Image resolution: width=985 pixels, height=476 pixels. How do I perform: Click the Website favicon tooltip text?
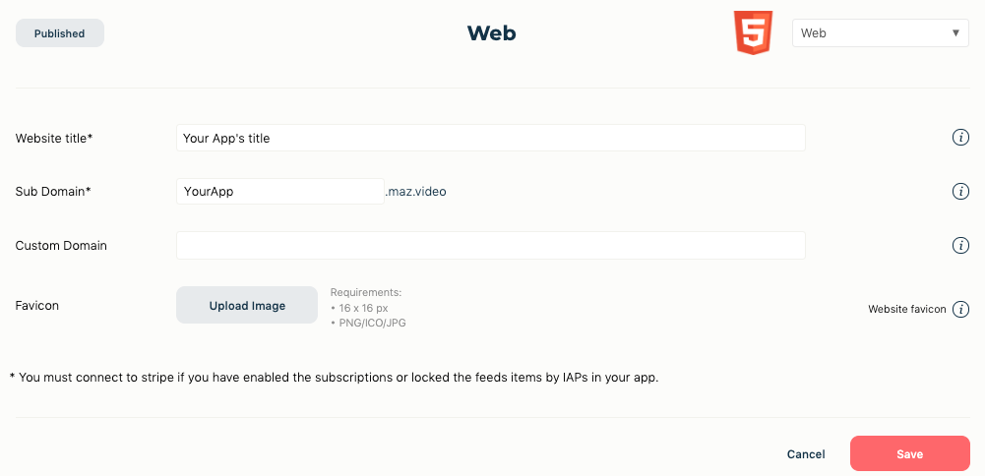pyautogui.click(x=907, y=309)
